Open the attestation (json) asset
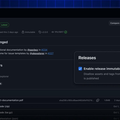 pyautogui.click(x=9, y=118)
